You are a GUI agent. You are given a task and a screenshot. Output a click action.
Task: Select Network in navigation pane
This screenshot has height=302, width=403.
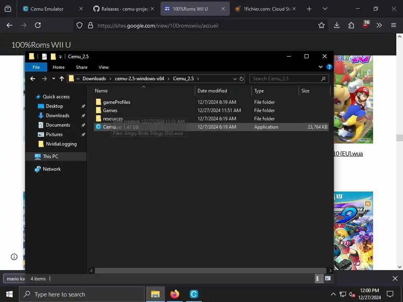tap(52, 169)
